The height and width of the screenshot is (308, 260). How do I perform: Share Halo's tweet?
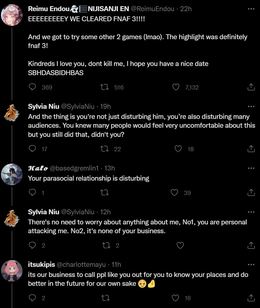pyautogui.click(x=251, y=192)
